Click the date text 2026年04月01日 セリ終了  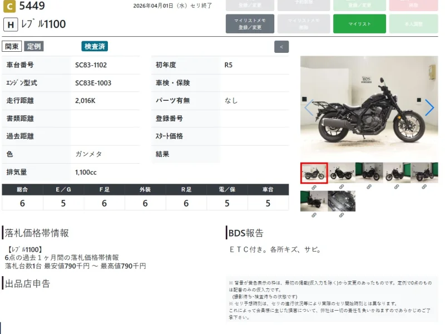tap(172, 6)
